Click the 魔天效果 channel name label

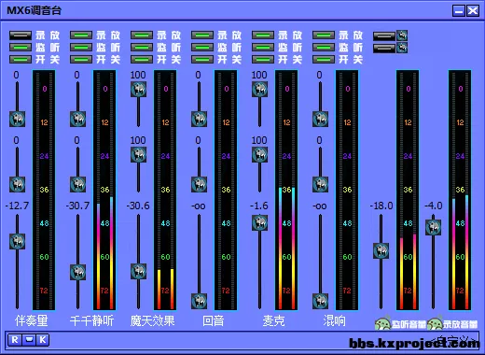[x=152, y=320]
